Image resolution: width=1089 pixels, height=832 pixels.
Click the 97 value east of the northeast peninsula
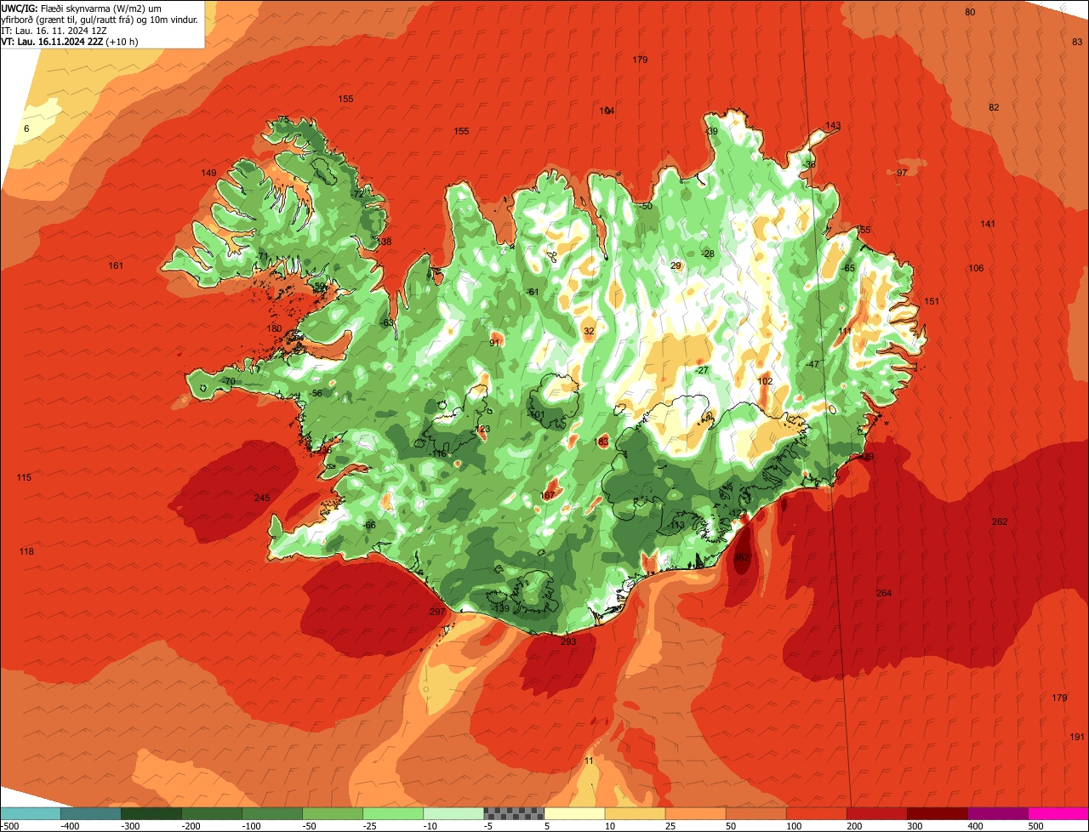point(902,173)
